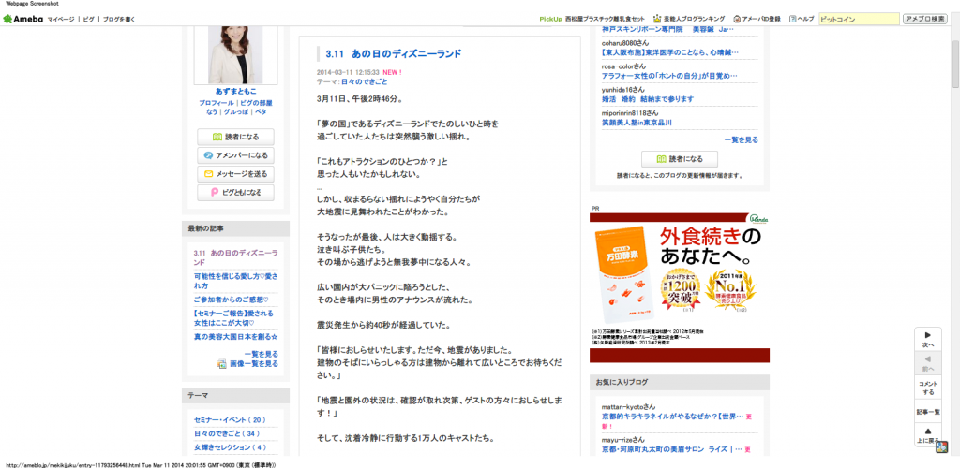Go to next article with 次へ arrow
The image size is (960, 468).
(x=928, y=339)
